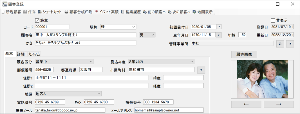The width and height of the screenshot is (300, 114).
Task: Click the 携帯番号 field
Action: [158, 102]
